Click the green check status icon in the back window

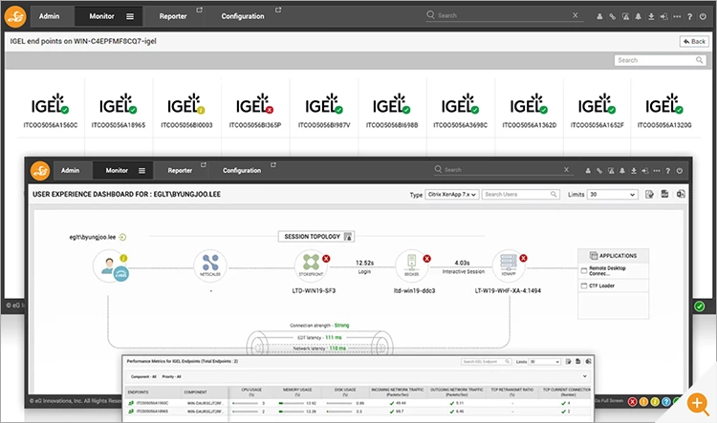(x=700, y=307)
